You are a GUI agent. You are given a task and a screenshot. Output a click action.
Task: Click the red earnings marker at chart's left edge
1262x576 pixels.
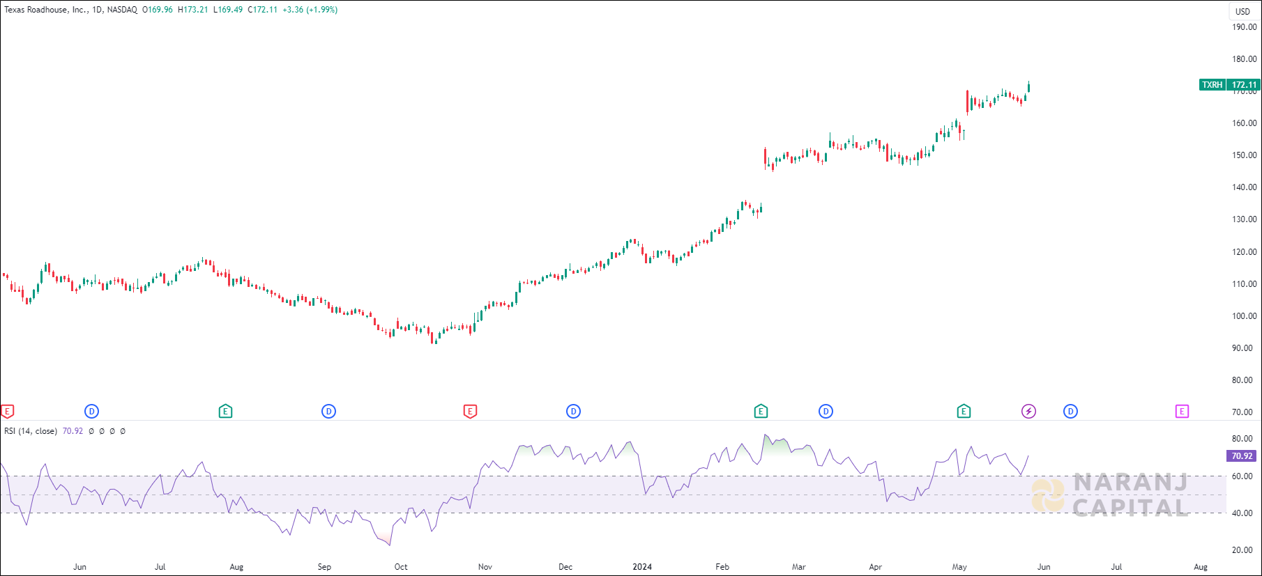[7, 412]
